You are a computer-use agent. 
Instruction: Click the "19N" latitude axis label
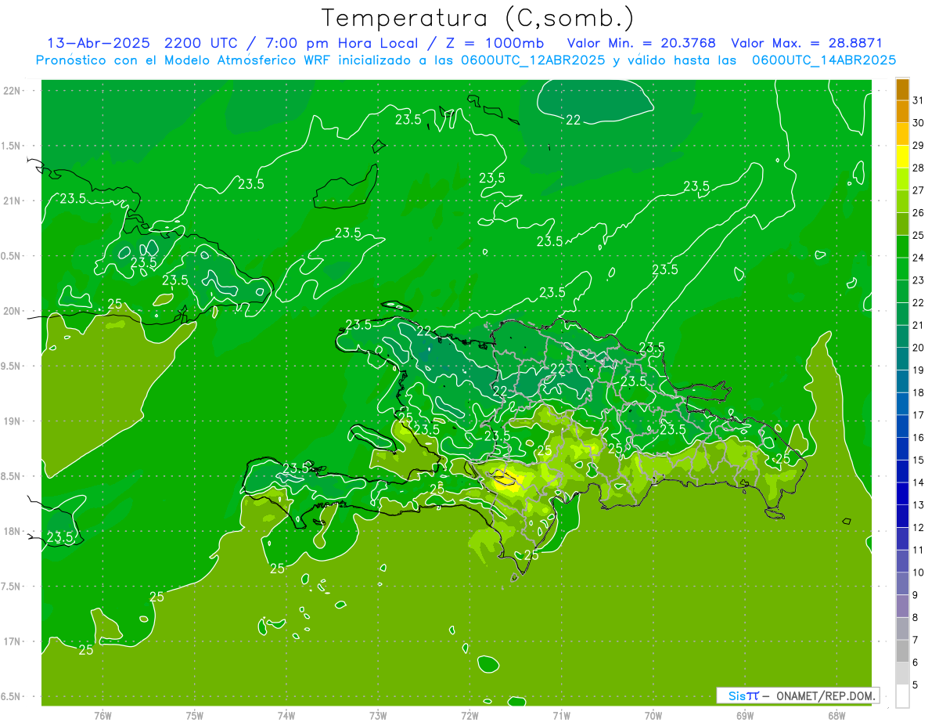point(11,421)
